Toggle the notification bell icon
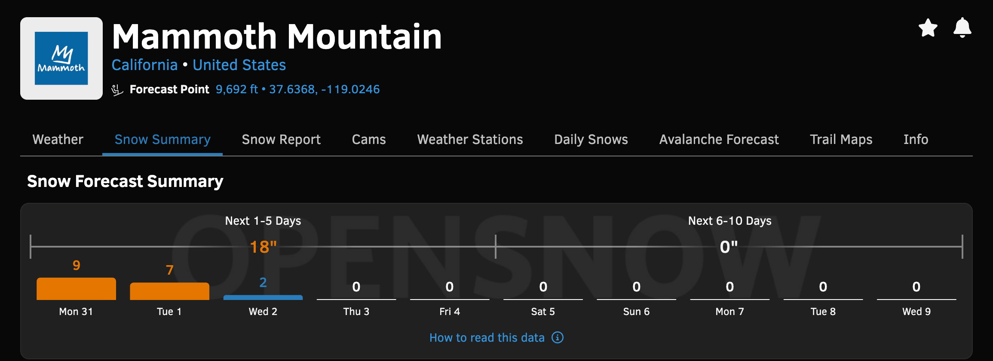993x361 pixels. 962,28
